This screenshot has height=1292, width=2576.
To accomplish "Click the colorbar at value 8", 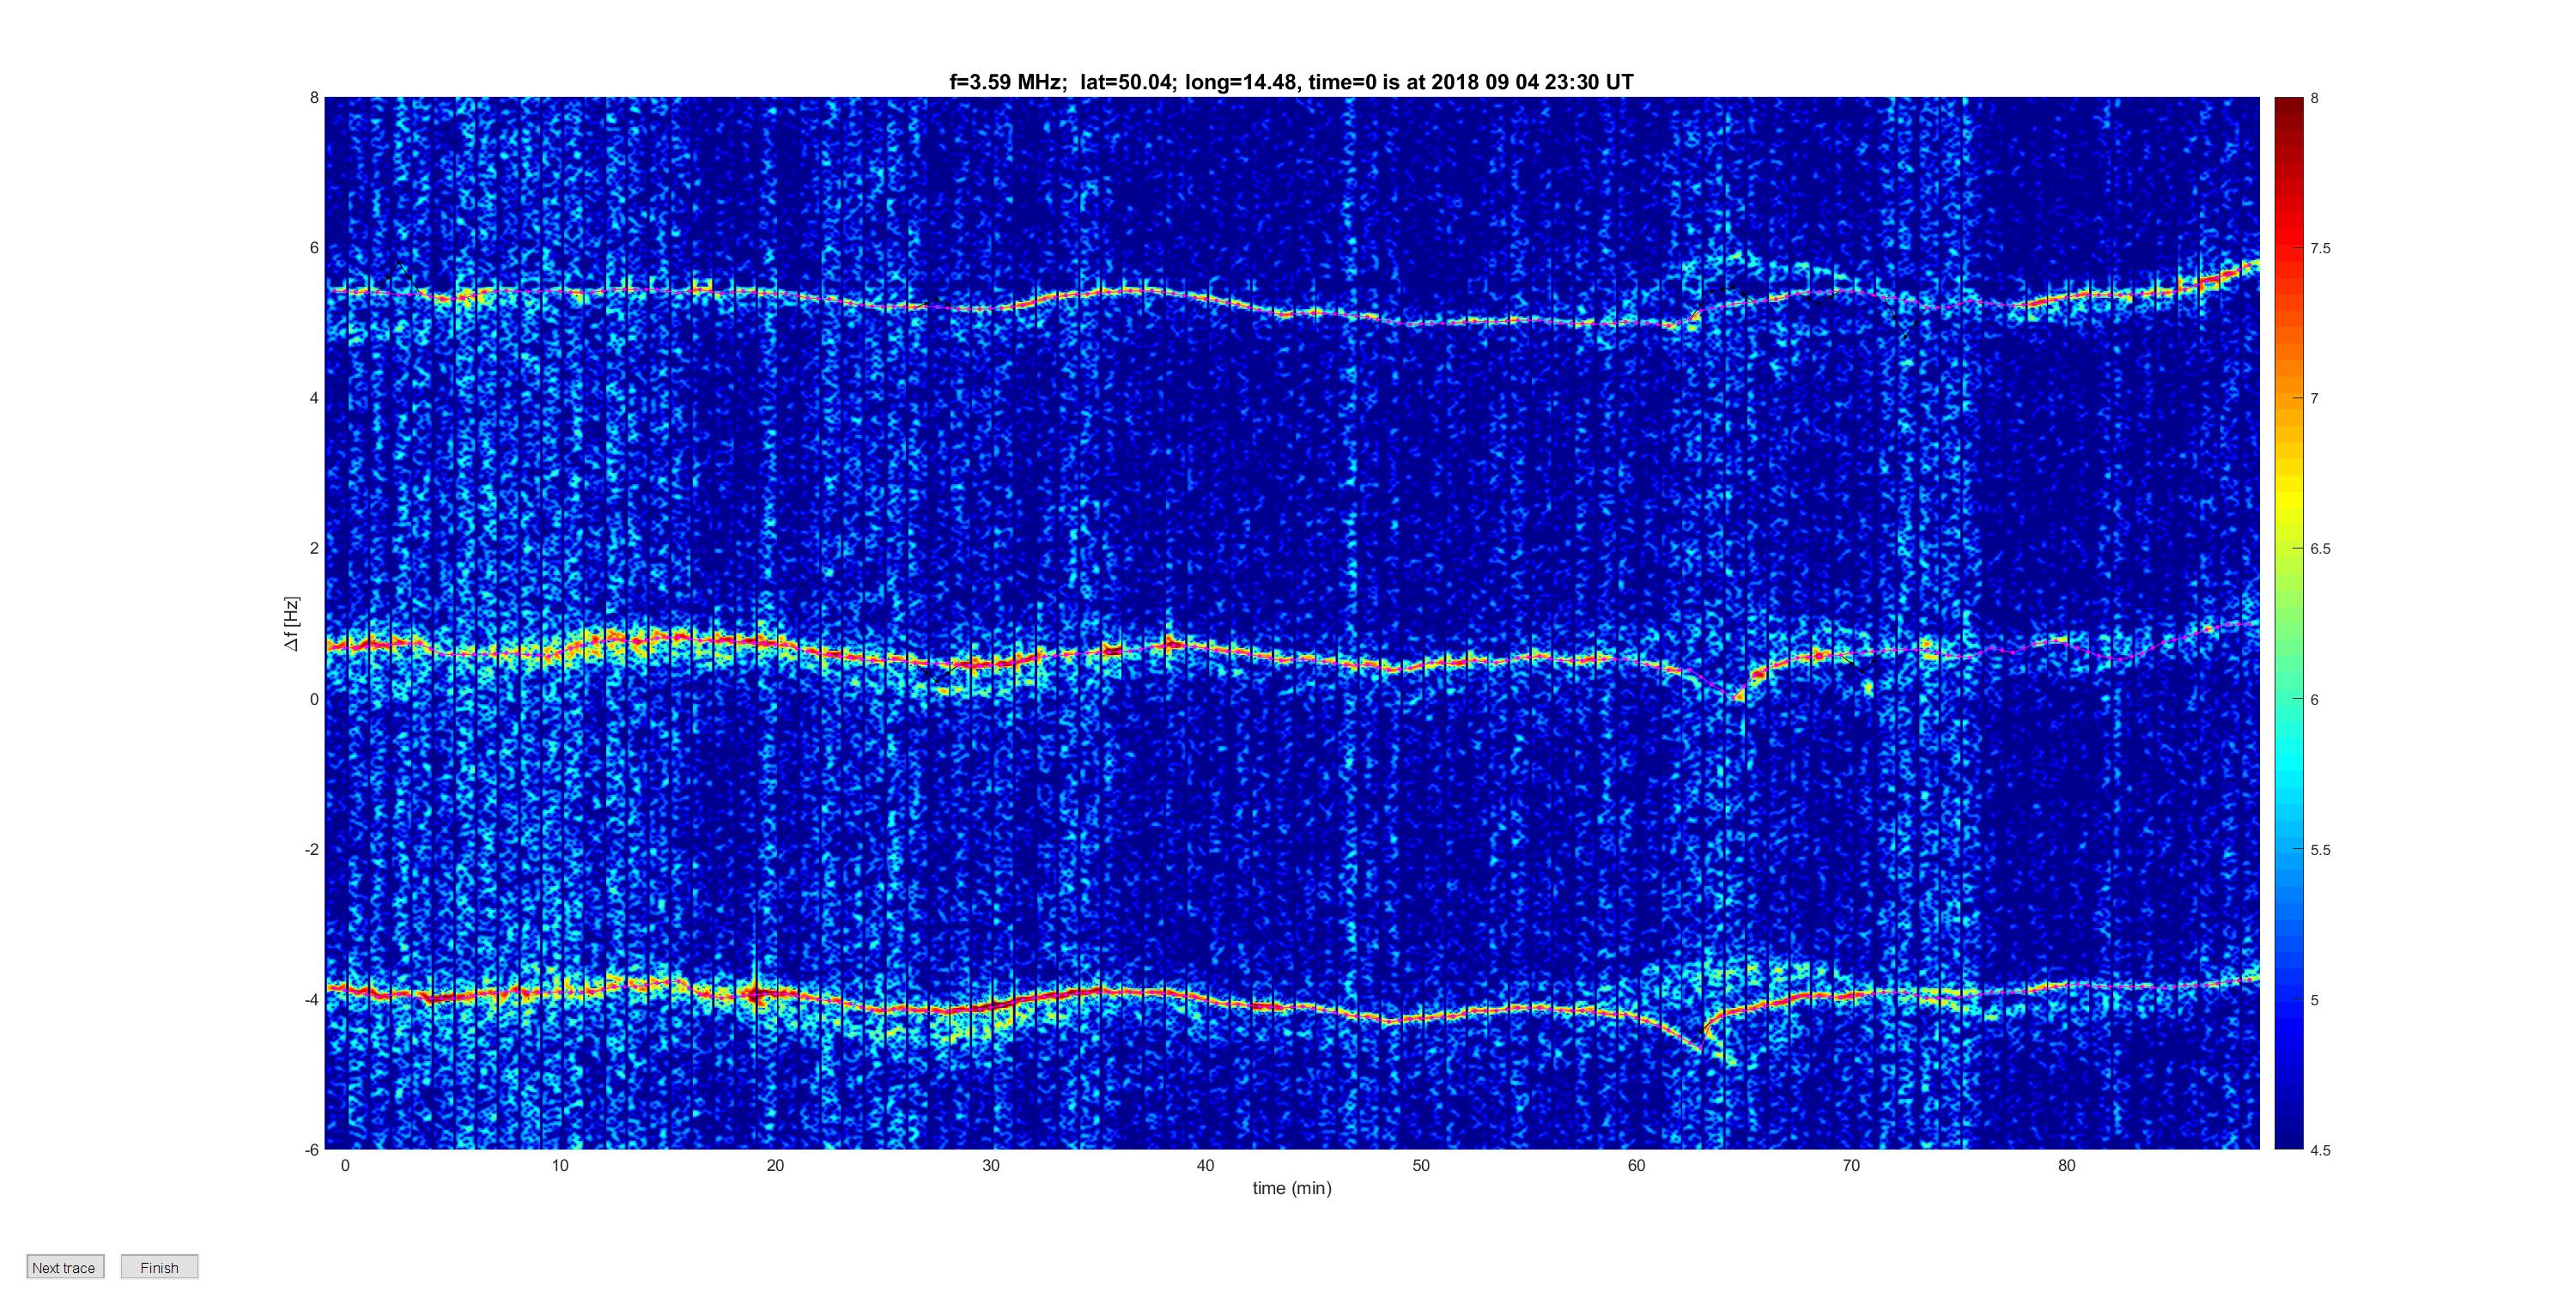I will (x=2289, y=100).
